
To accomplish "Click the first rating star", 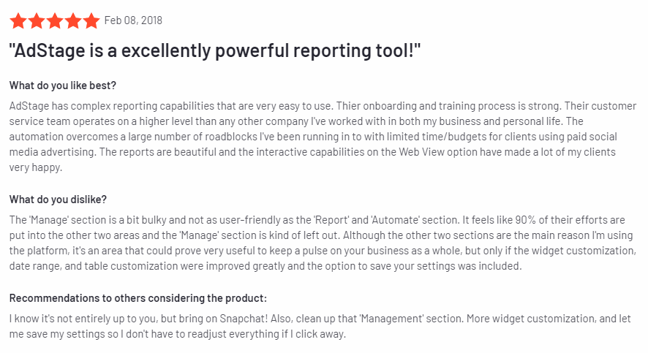I will tap(18, 20).
